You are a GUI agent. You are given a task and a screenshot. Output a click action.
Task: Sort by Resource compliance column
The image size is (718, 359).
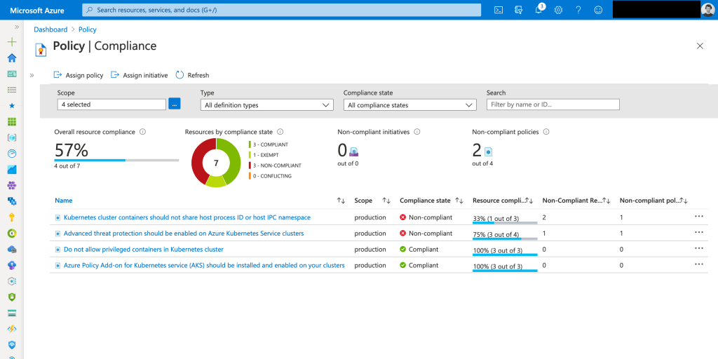[529, 201]
